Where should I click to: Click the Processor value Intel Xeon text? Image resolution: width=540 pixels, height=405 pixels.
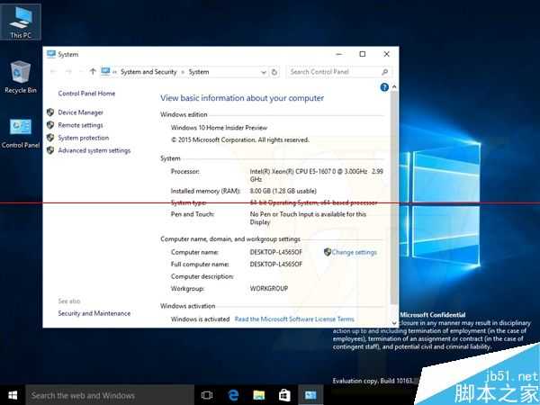pos(317,175)
